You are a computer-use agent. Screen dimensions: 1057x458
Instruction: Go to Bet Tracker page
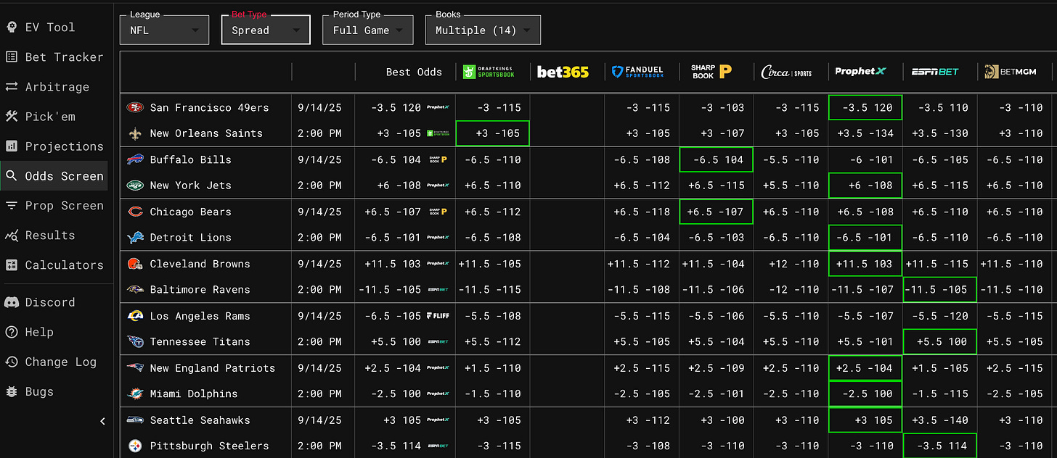pos(64,57)
